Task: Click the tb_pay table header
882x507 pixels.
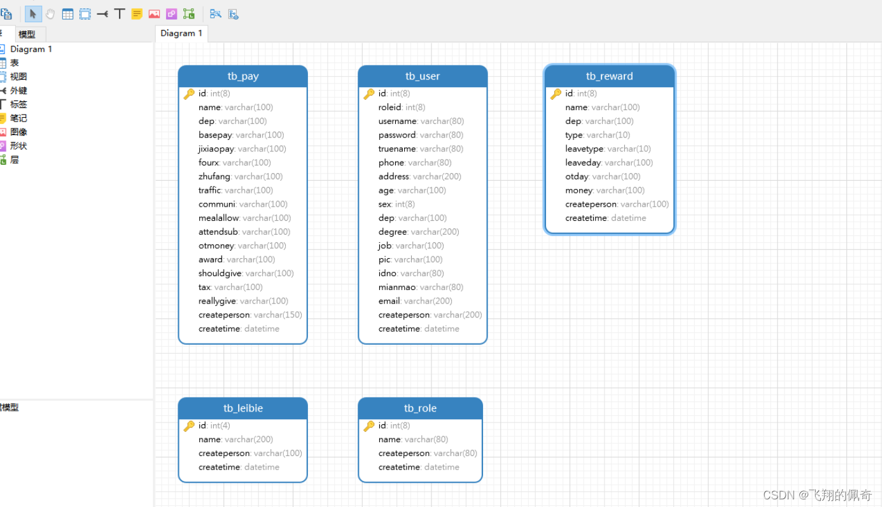Action: (x=243, y=76)
